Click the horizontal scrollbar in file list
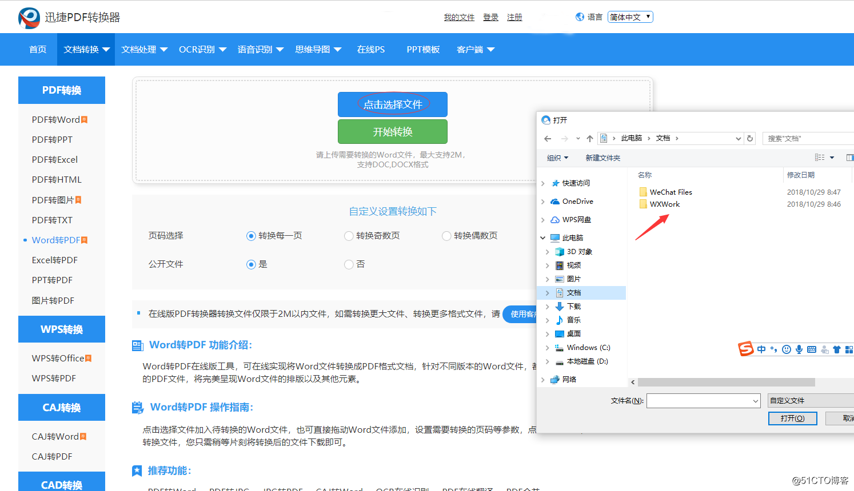854x491 pixels. (x=727, y=382)
